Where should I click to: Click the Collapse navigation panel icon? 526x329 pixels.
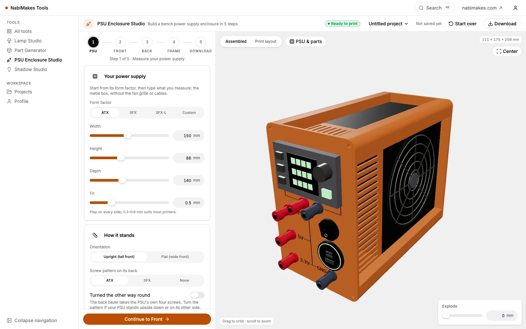click(x=9, y=320)
